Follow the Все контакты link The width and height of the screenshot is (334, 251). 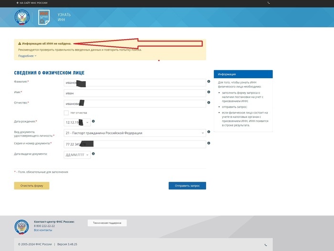click(43, 230)
